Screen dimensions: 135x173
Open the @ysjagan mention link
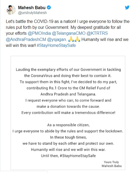pyautogui.click(x=57, y=39)
